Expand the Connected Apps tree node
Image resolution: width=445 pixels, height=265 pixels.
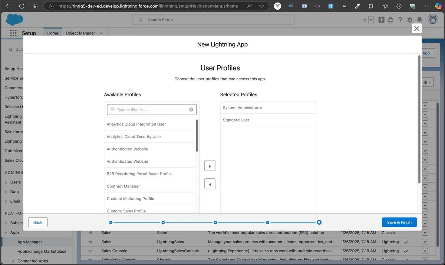click(13, 261)
